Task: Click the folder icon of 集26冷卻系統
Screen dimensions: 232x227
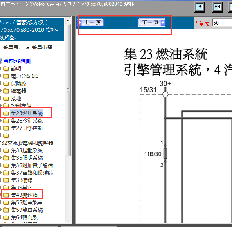Action: [x=6, y=121]
